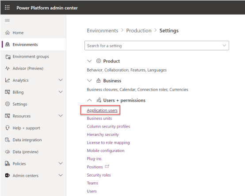Expand the Policies menu chevron
The image size is (245, 196).
[x=61, y=163]
